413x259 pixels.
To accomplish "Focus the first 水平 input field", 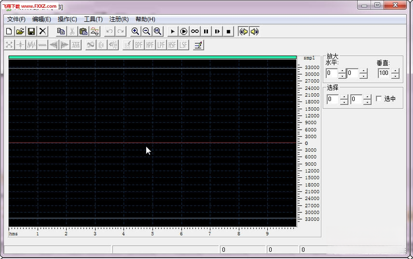I will tap(332, 73).
